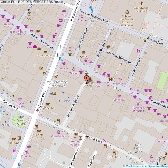Click the Orange phone shop icon
168x168 pixels.
[82, 17]
